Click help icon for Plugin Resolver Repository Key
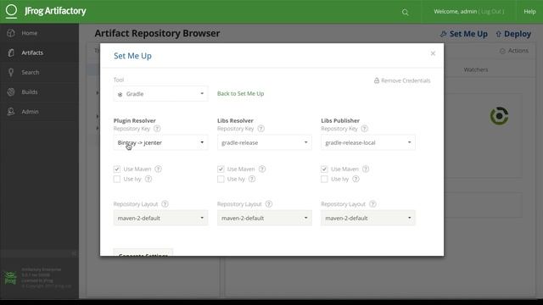This screenshot has height=305, width=543. pyautogui.click(x=157, y=129)
